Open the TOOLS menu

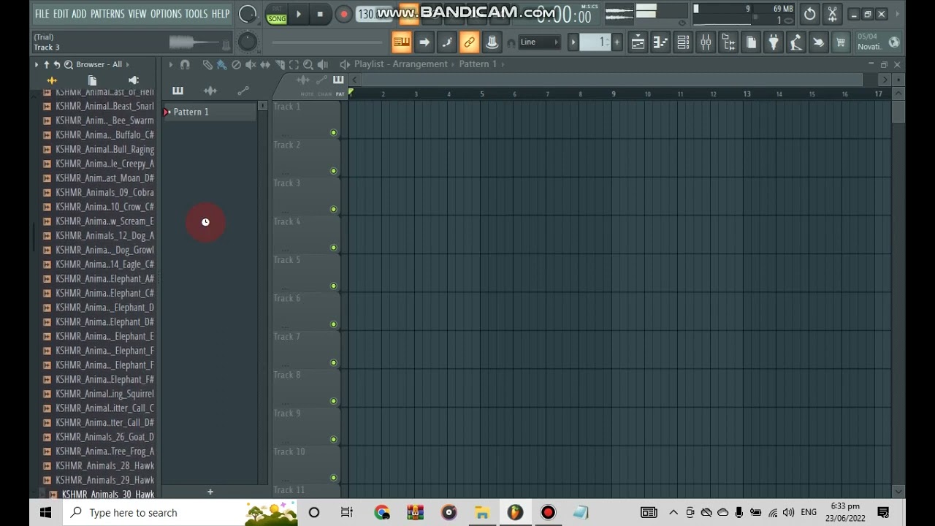196,14
